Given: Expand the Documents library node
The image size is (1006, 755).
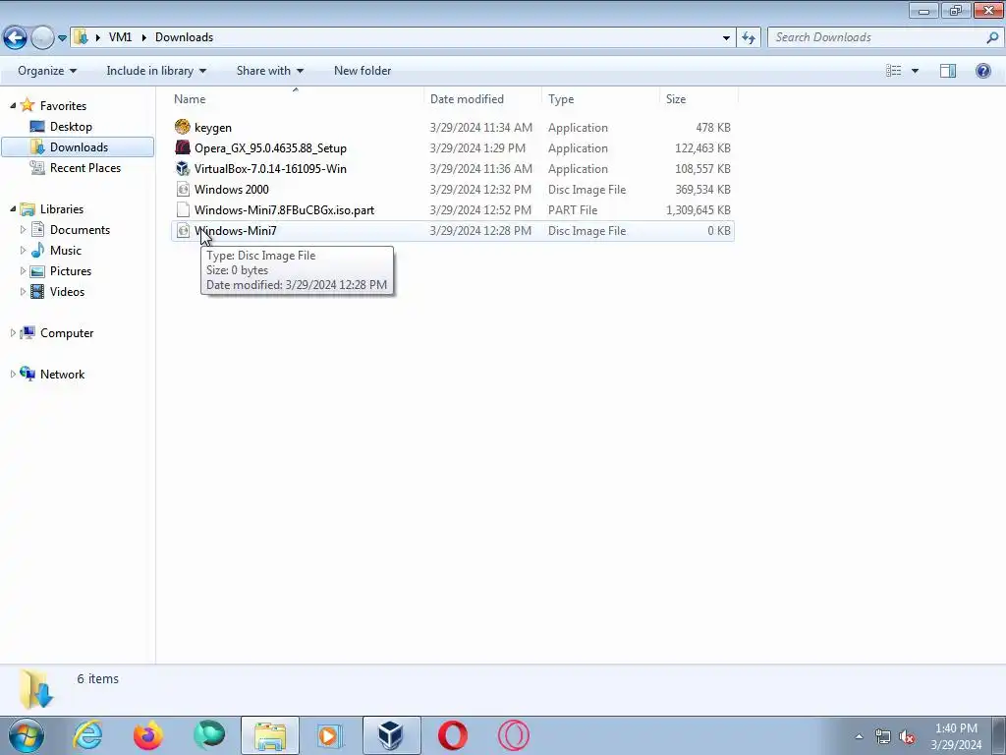Looking at the screenshot, I should (x=24, y=229).
